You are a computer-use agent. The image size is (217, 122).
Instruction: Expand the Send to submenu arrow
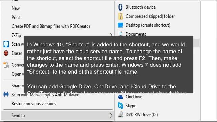[111, 115]
